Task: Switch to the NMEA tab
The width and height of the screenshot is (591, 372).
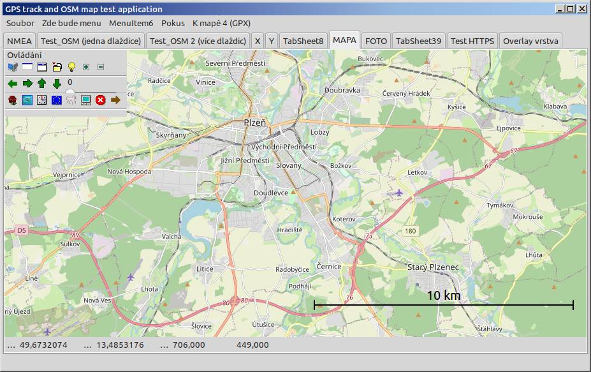Action: (x=19, y=41)
